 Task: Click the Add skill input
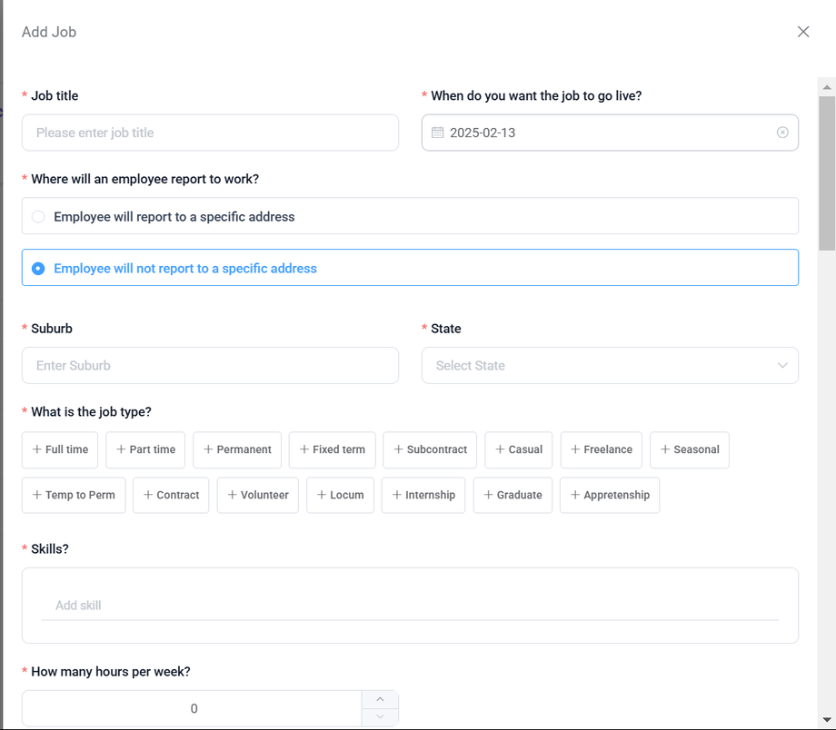[x=410, y=606]
